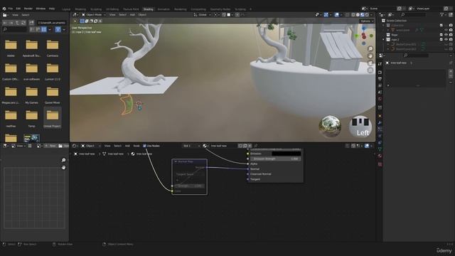
Task: Open the Global transform orientation dropdown
Action: point(202,14)
